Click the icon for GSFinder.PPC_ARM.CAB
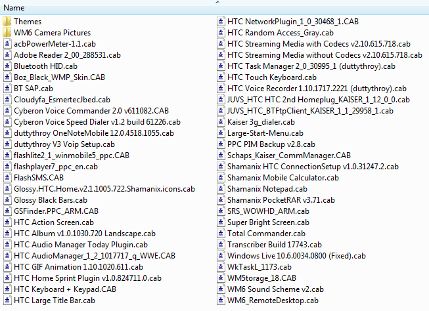This screenshot has width=429, height=311. pos(7,211)
